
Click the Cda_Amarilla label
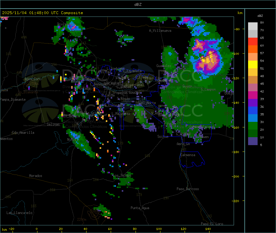point(23,133)
